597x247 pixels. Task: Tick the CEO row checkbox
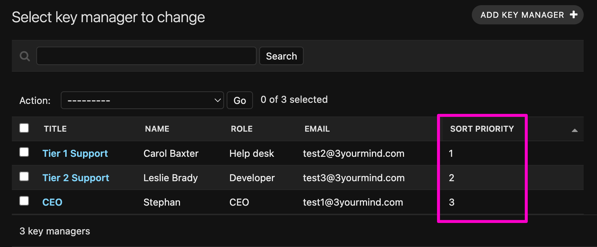24,201
